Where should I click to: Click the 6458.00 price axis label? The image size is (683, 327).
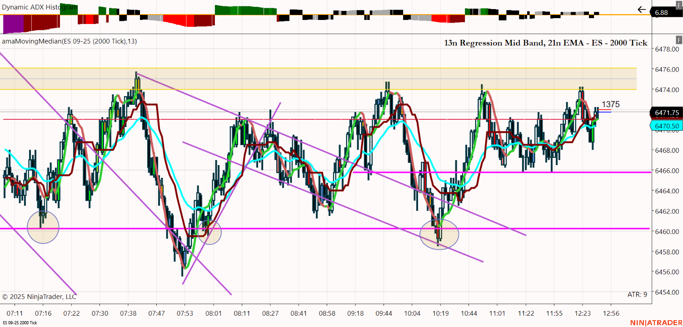[666, 252]
